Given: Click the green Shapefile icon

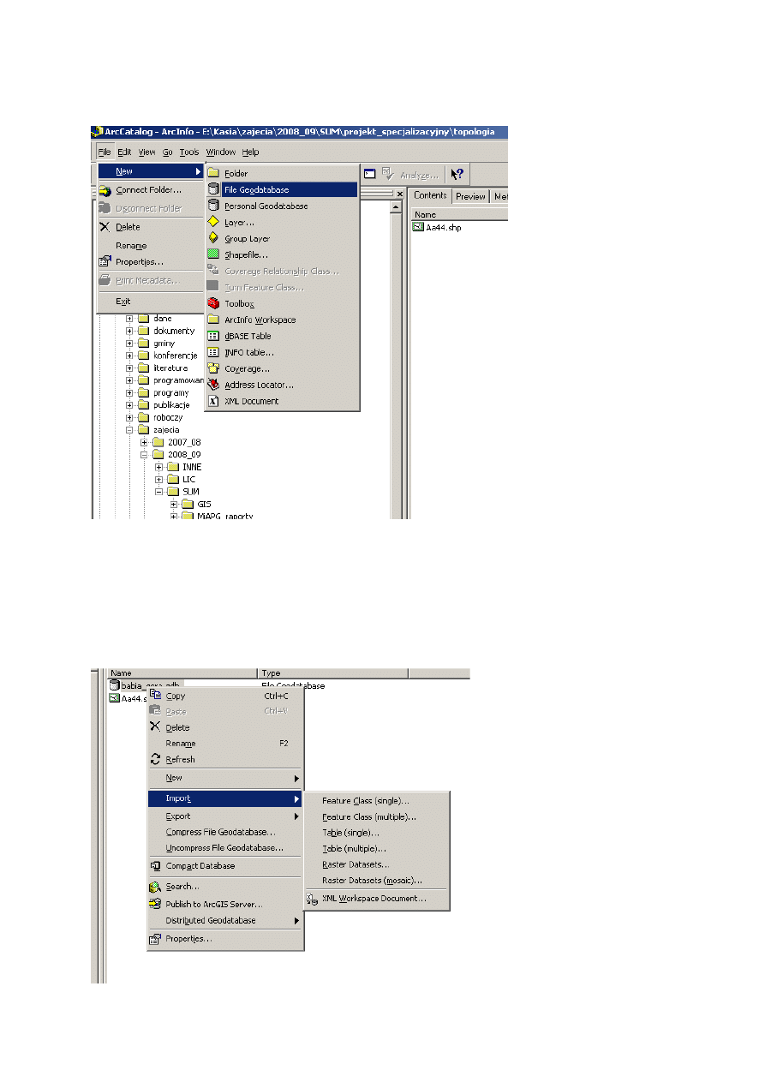Looking at the screenshot, I should coord(213,254).
